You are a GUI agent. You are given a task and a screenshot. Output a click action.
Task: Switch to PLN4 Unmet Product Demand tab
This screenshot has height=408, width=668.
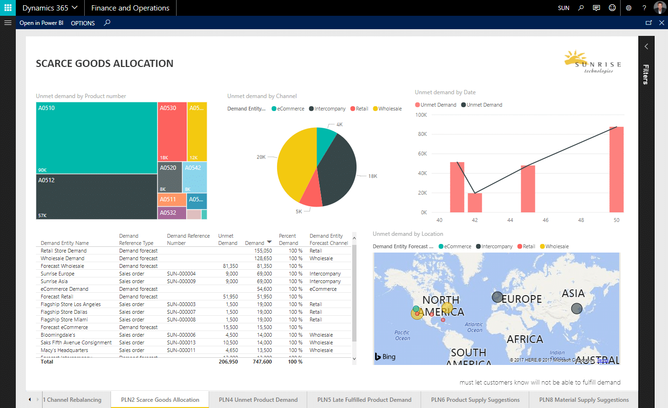pos(258,400)
